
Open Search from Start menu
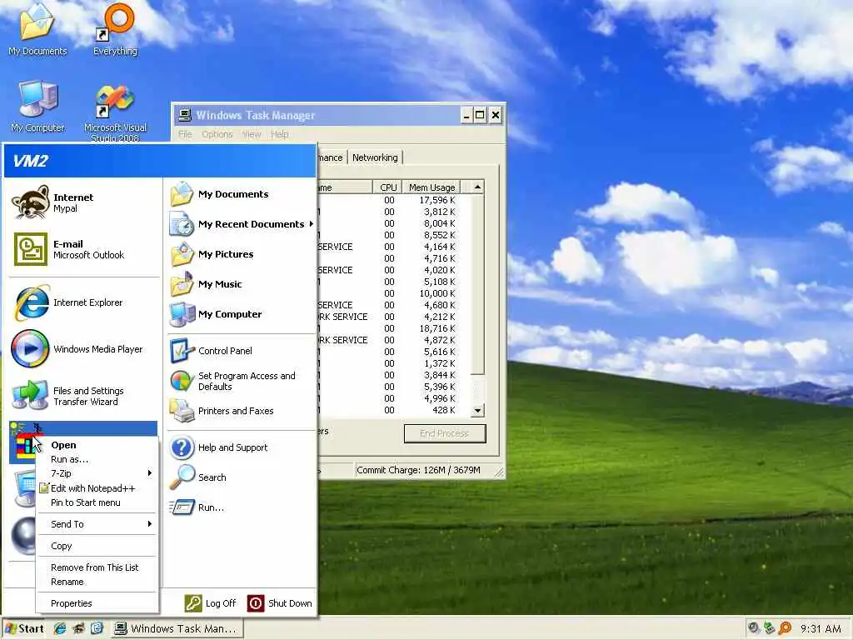tap(241, 477)
